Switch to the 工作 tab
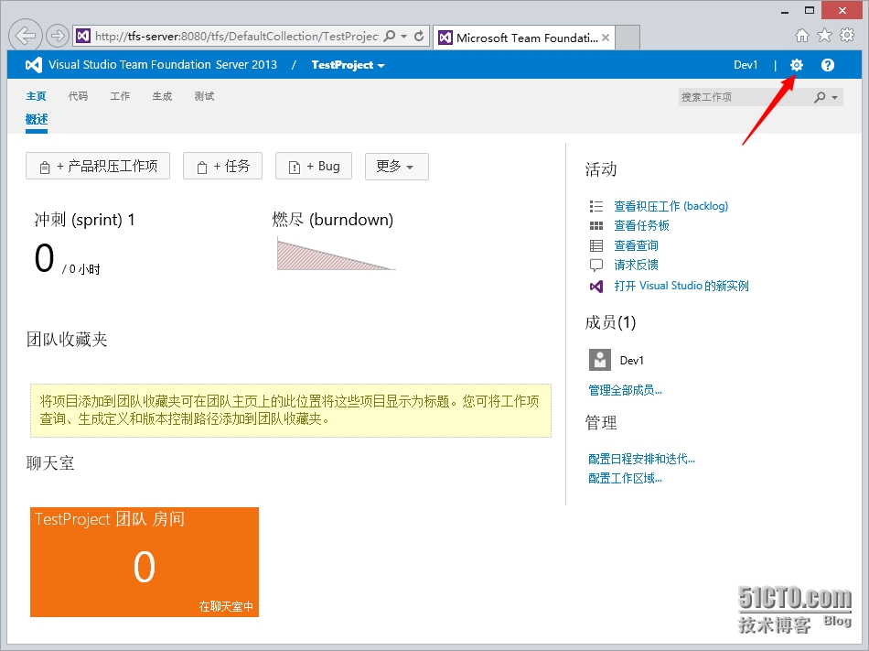 (x=120, y=96)
